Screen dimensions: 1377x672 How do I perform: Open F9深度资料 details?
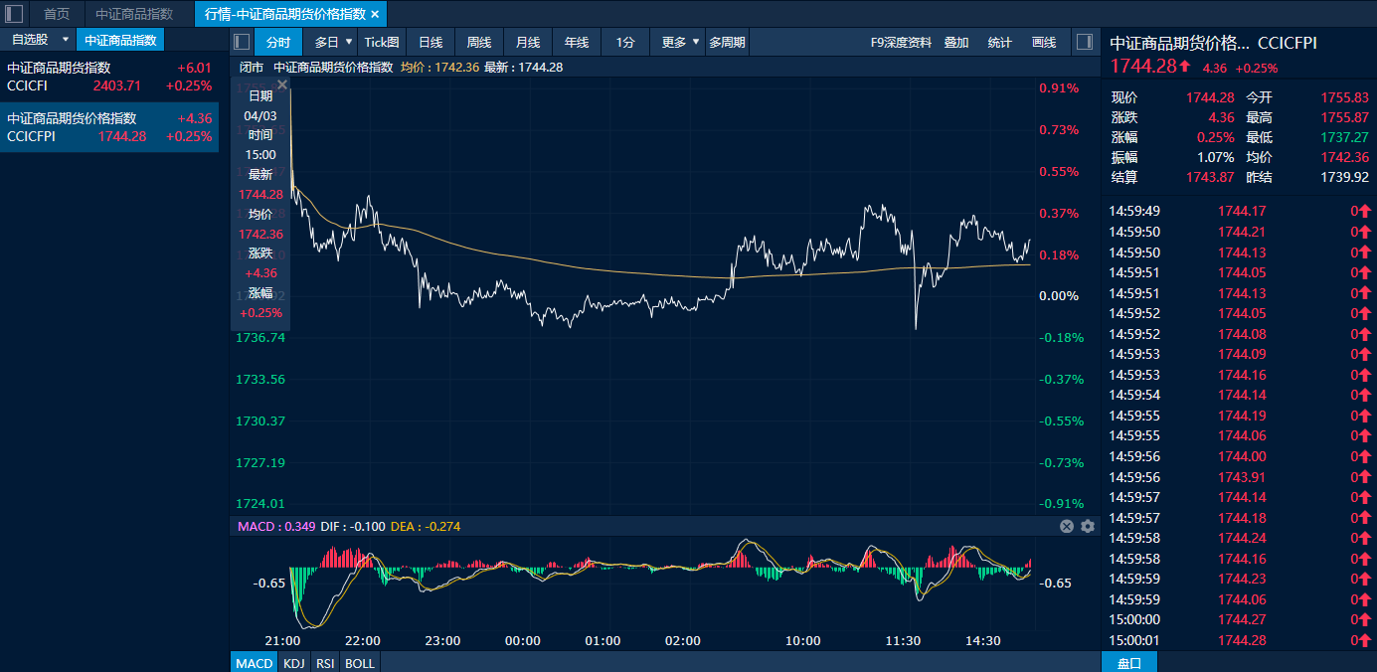click(x=901, y=42)
